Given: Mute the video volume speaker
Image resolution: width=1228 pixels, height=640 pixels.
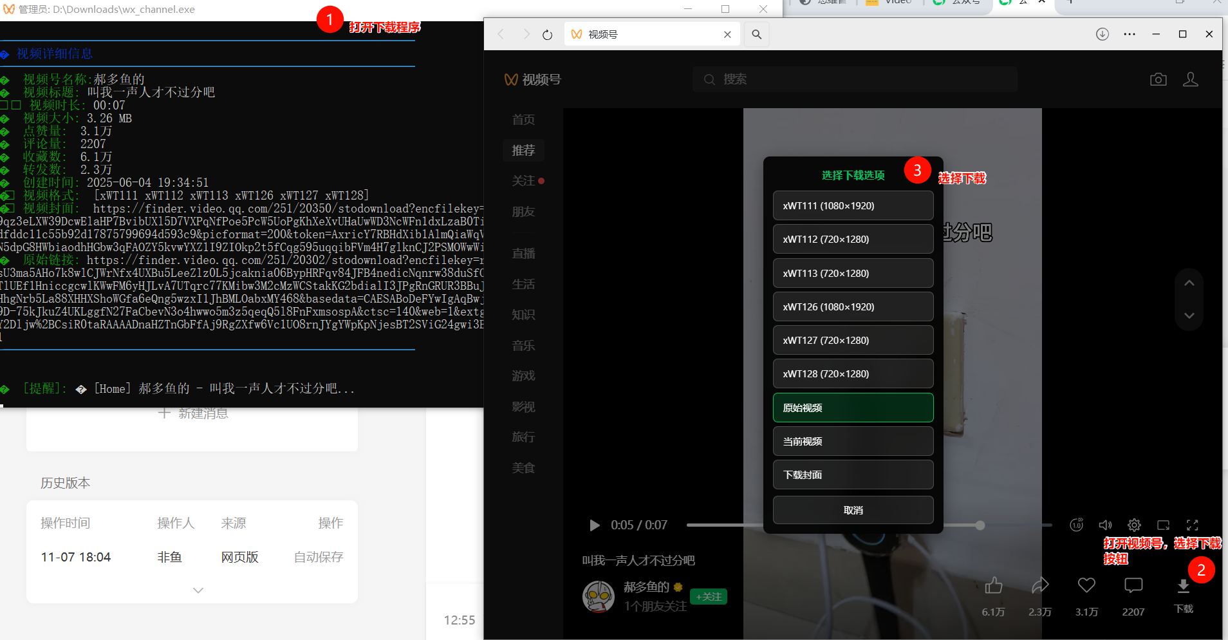Looking at the screenshot, I should tap(1105, 525).
